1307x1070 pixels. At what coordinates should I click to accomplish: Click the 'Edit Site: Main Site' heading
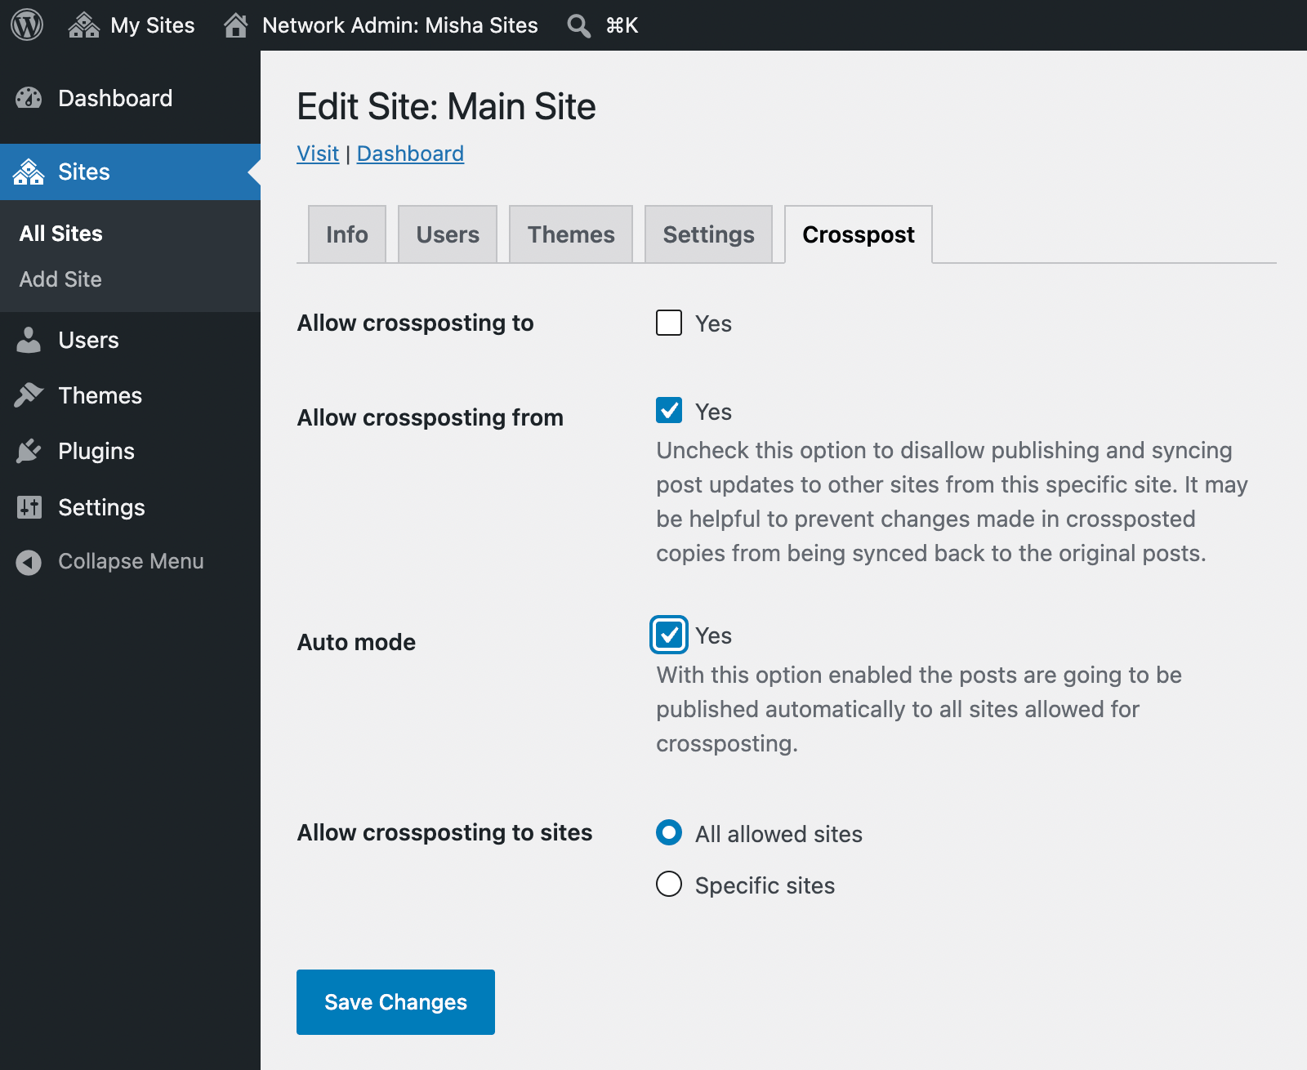[x=446, y=106]
